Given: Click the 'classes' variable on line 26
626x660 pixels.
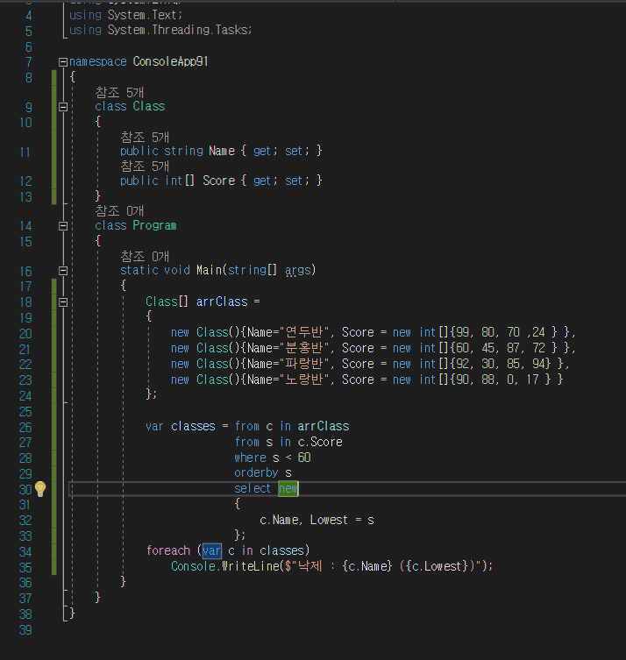Looking at the screenshot, I should coord(193,426).
